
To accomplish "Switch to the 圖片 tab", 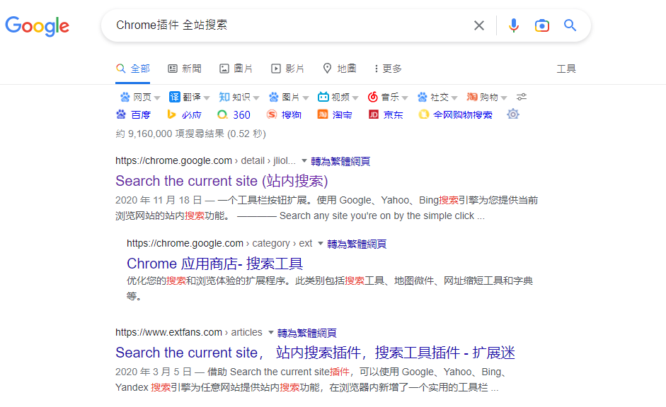I will point(236,69).
